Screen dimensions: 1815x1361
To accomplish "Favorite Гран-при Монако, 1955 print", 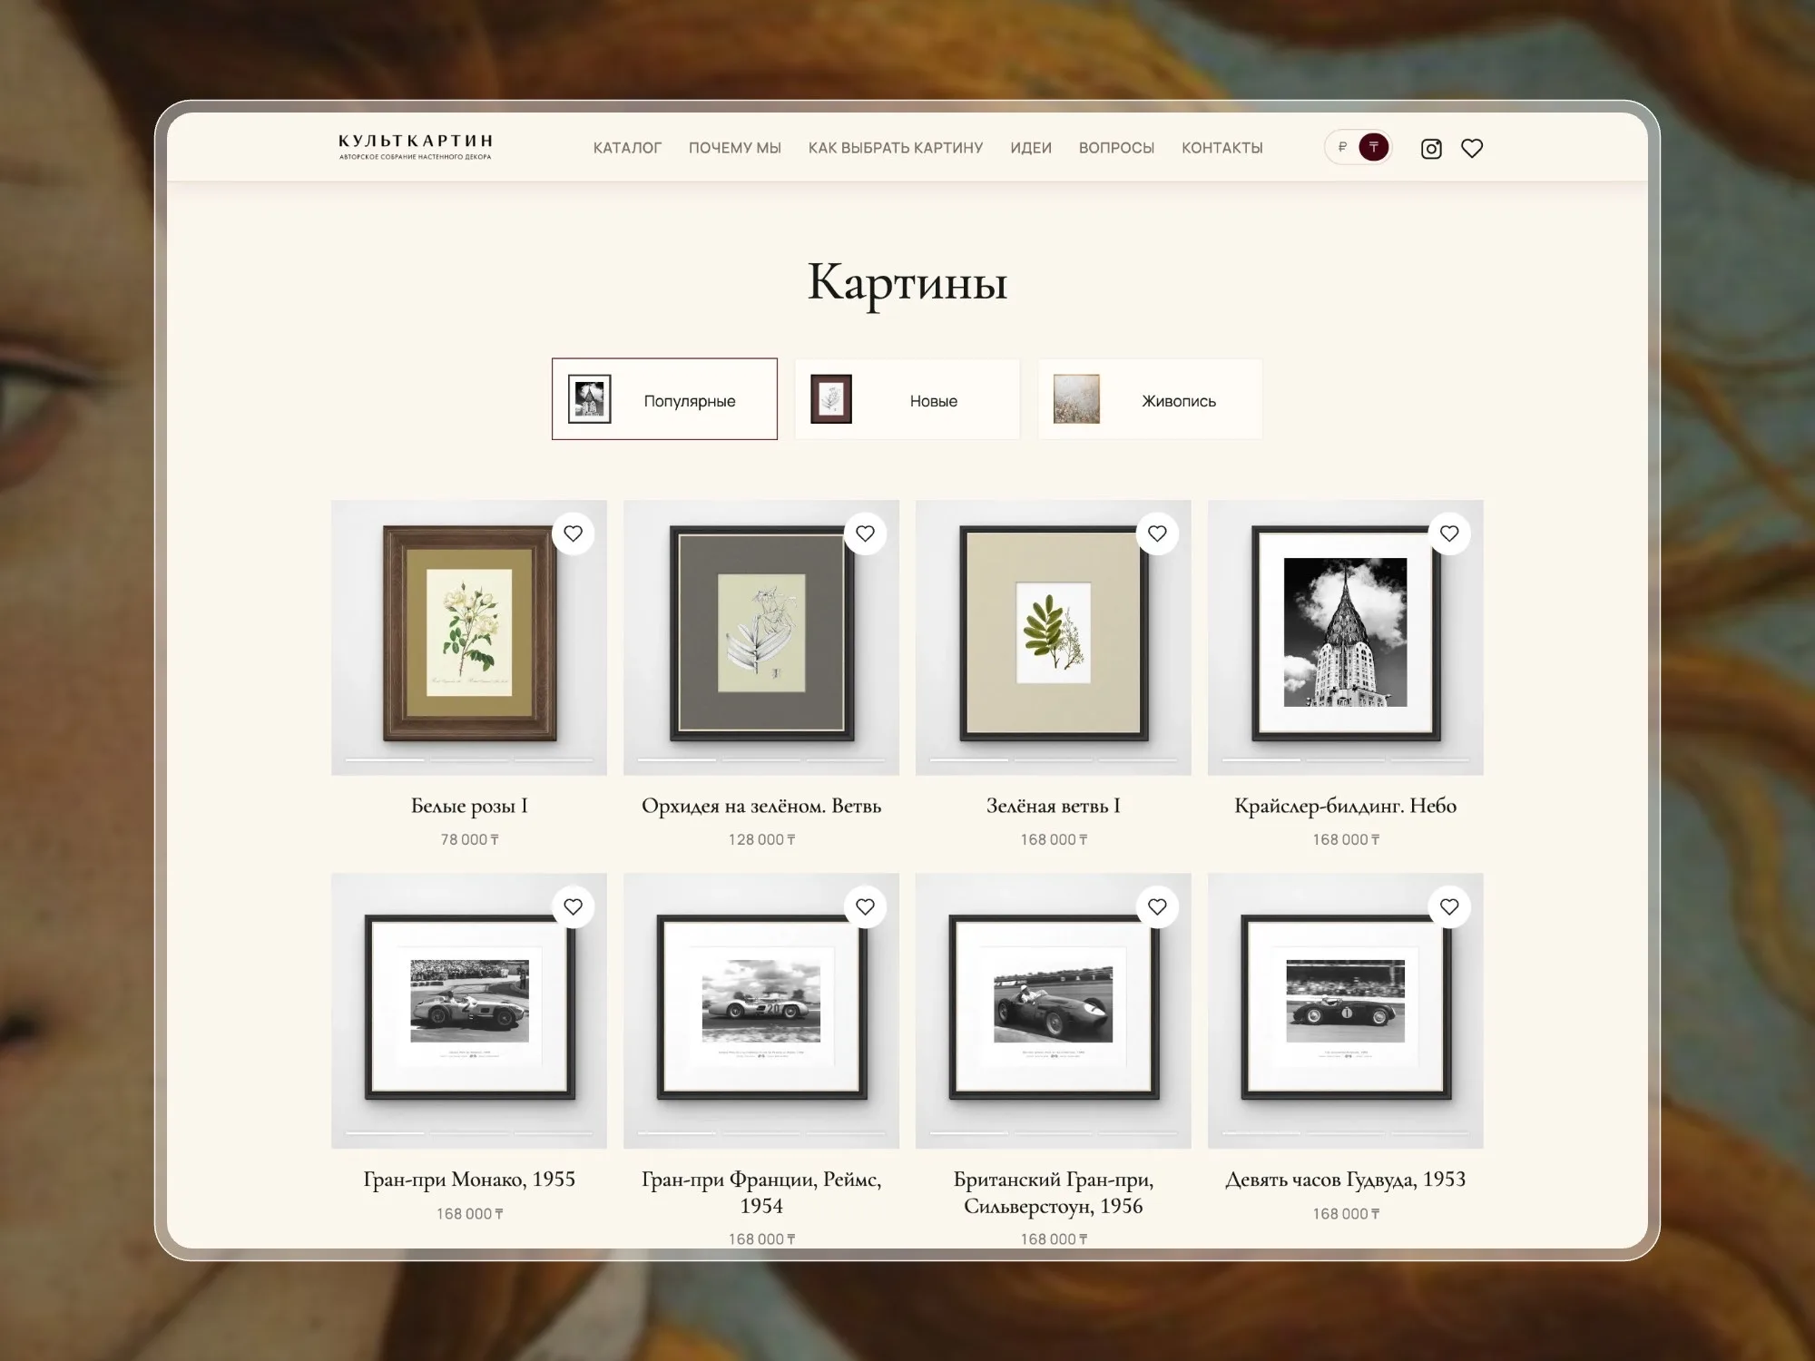I will [x=574, y=906].
